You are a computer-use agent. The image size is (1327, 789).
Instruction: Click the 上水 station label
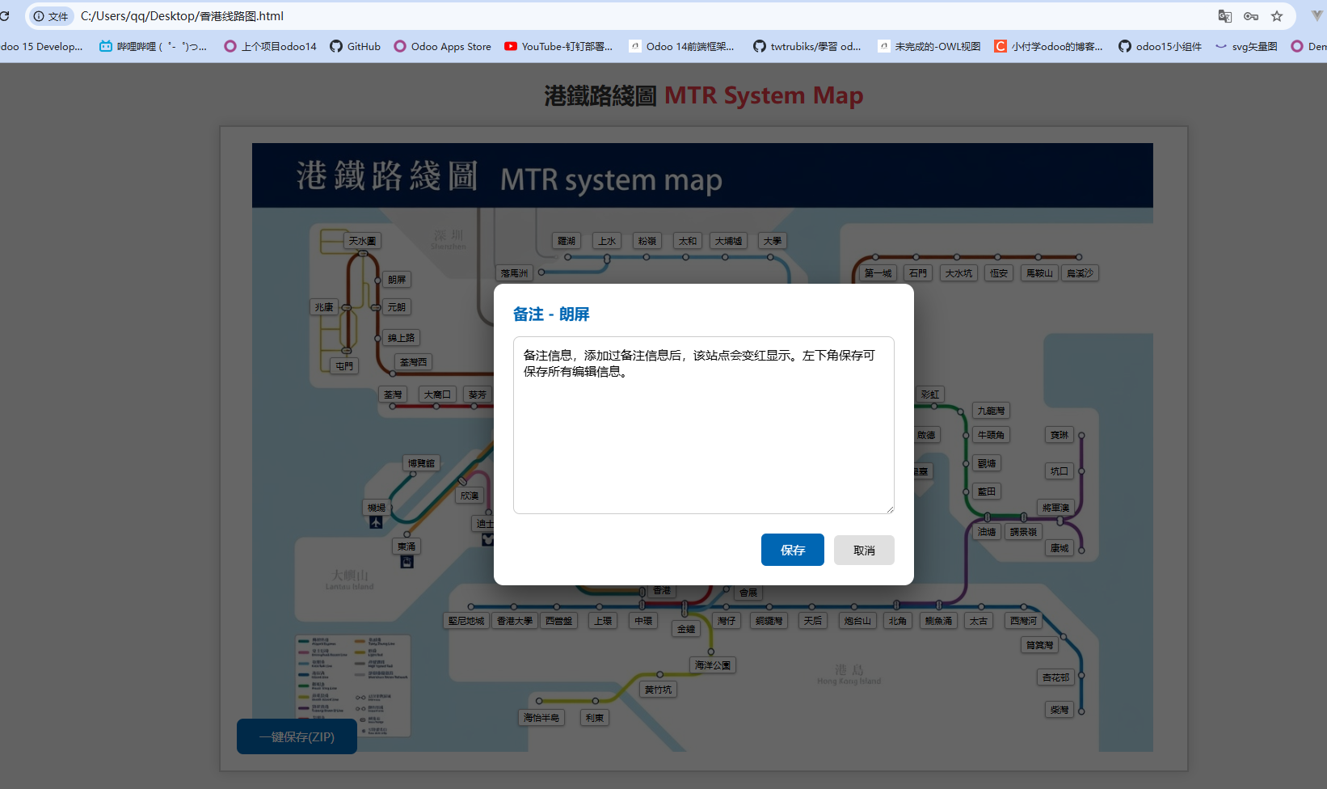point(607,241)
